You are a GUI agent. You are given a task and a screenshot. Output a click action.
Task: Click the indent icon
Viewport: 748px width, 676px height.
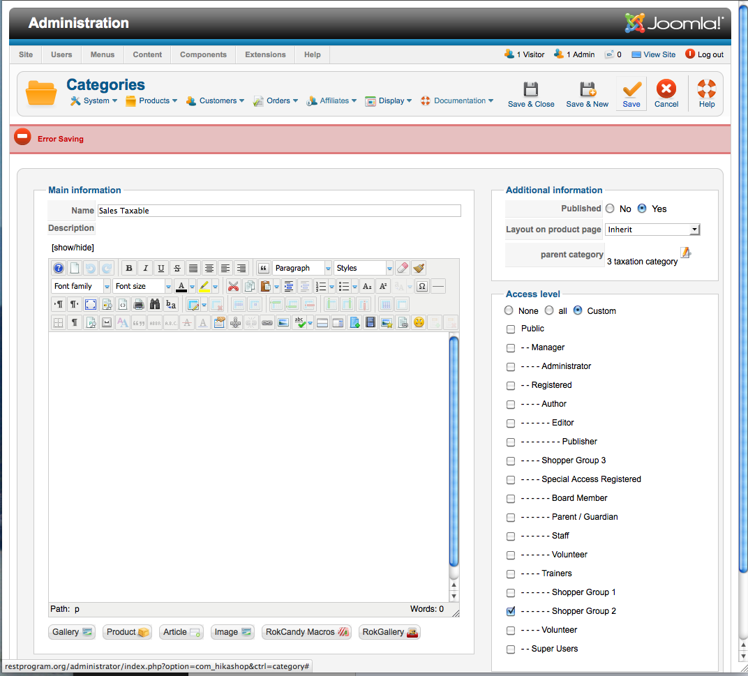pyautogui.click(x=289, y=286)
